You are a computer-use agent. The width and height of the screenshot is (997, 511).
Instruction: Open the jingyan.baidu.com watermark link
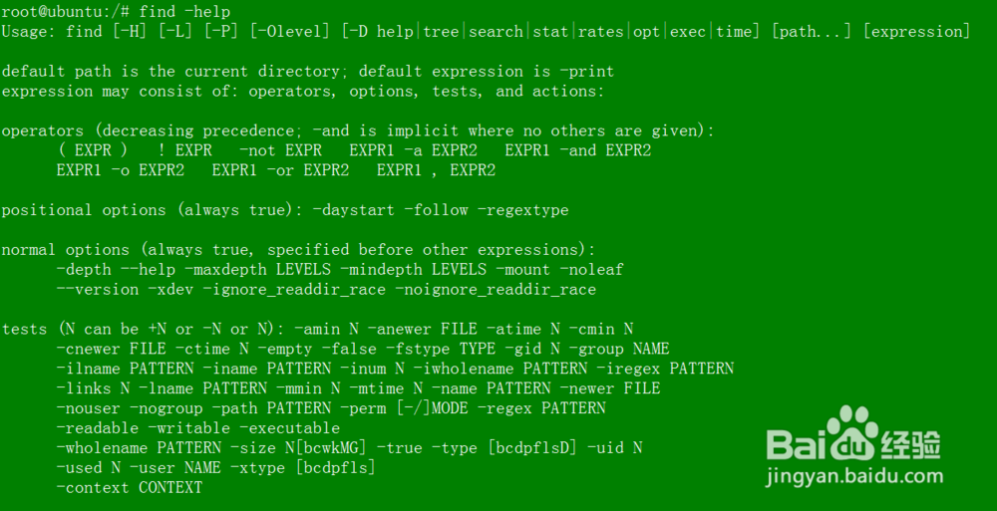pyautogui.click(x=854, y=476)
